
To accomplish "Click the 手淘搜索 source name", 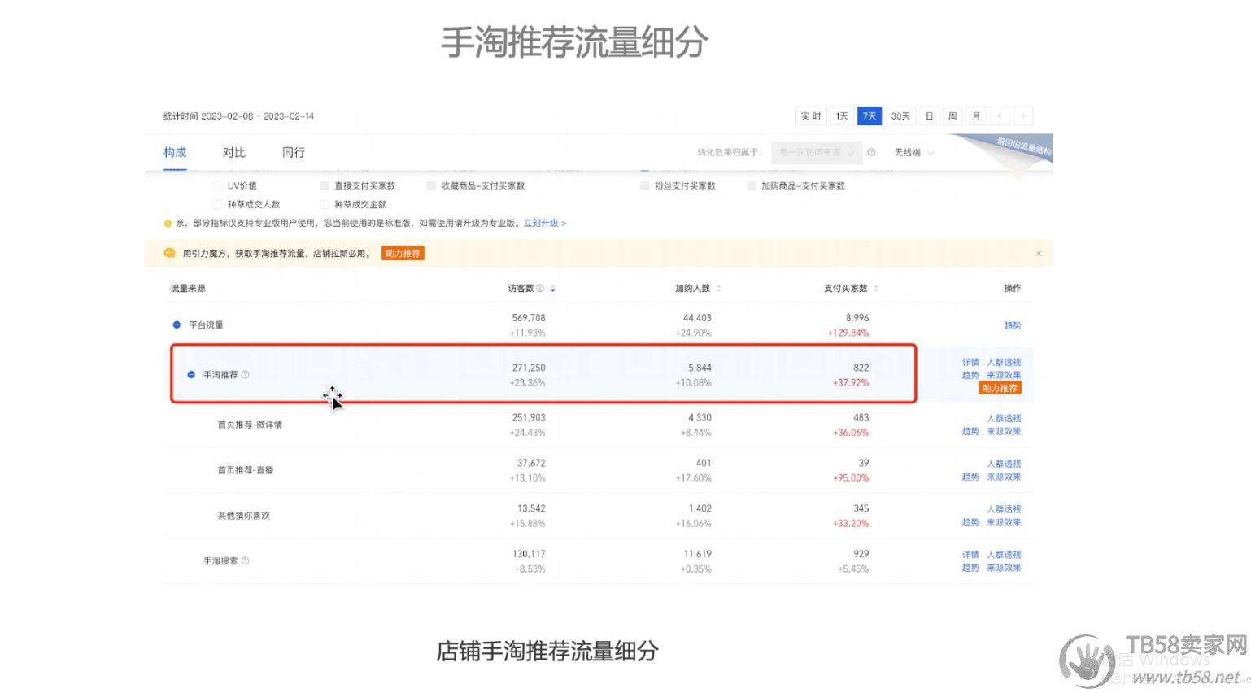I will 220,561.
